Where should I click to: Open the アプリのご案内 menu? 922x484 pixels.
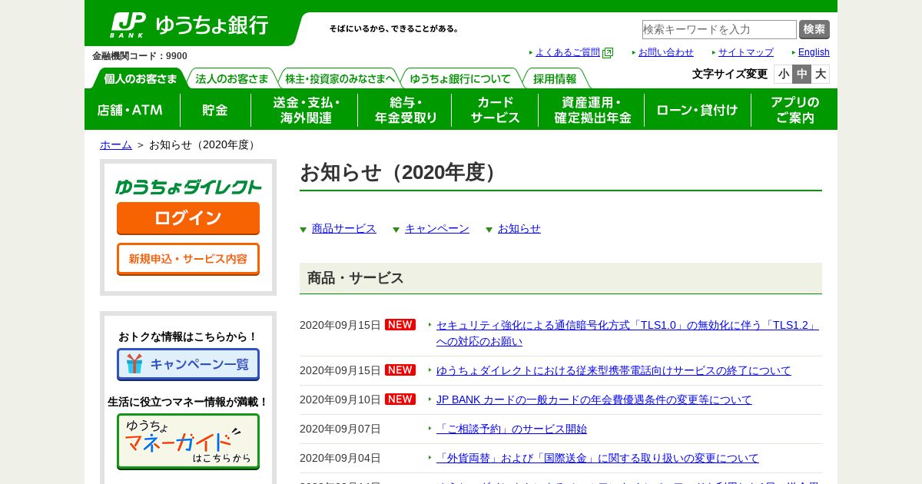[x=794, y=110]
